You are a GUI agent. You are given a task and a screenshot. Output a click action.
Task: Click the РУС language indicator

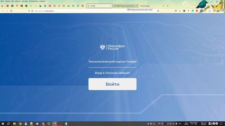click(x=180, y=124)
